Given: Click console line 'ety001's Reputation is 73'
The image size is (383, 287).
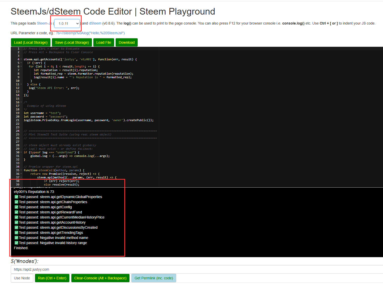Looking at the screenshot, I should tap(34, 192).
